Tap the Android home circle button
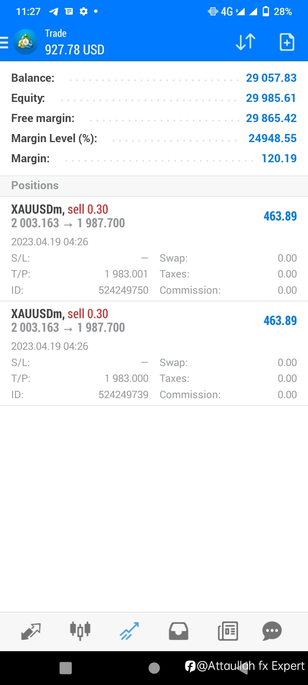Image resolution: width=308 pixels, height=685 pixels. [x=154, y=668]
